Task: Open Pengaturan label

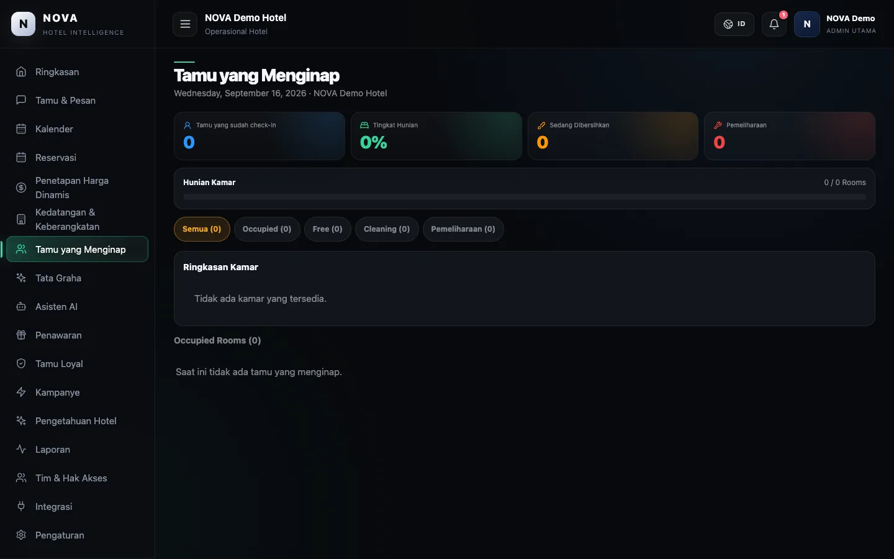Action: (x=60, y=535)
